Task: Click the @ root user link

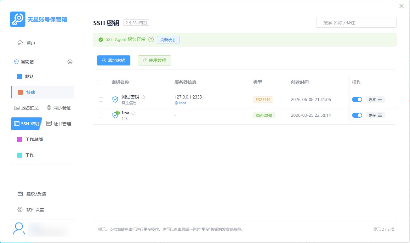Action: [x=180, y=103]
